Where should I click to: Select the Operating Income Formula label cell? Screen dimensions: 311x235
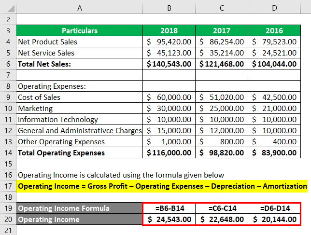(x=79, y=208)
